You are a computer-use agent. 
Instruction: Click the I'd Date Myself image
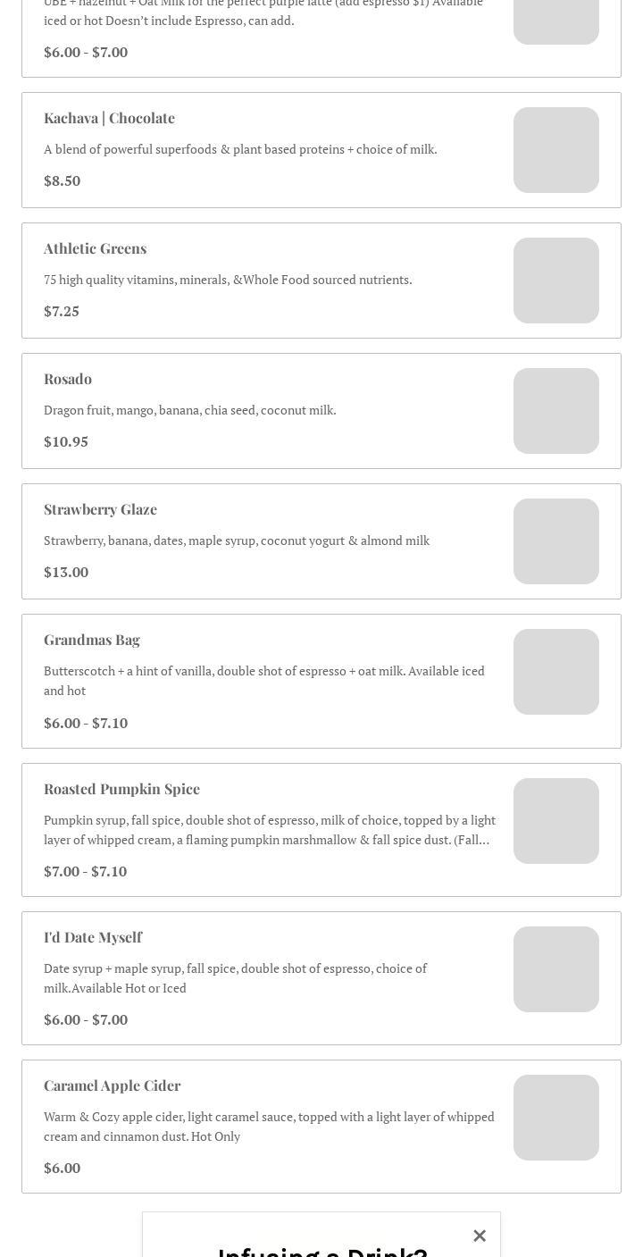[x=555, y=969]
